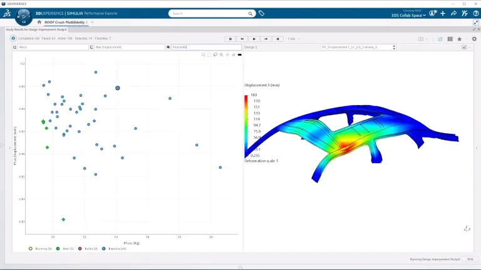Toggle the Feasible (40) legend entry
The height and width of the screenshot is (270, 481).
pyautogui.click(x=114, y=249)
